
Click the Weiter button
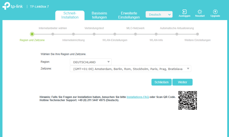(182, 82)
